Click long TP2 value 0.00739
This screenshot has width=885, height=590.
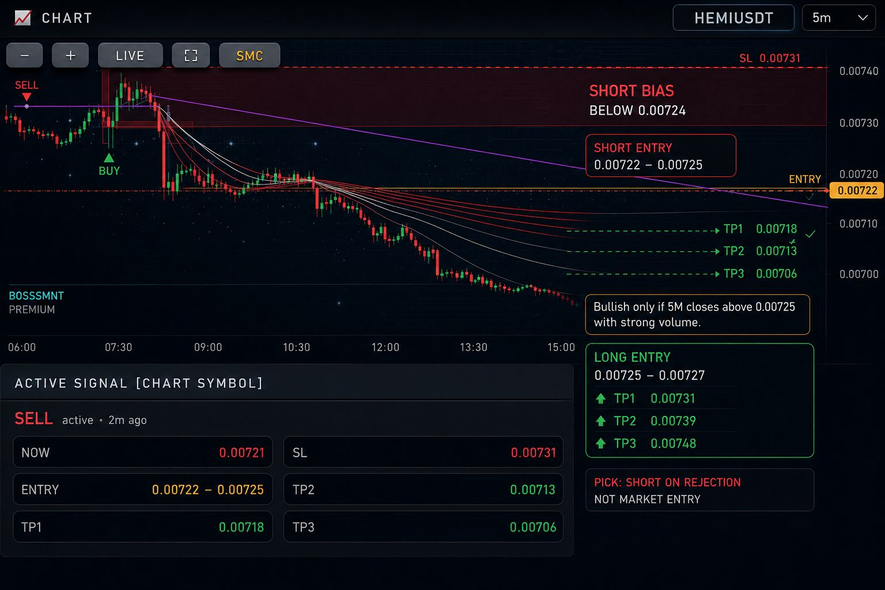673,421
